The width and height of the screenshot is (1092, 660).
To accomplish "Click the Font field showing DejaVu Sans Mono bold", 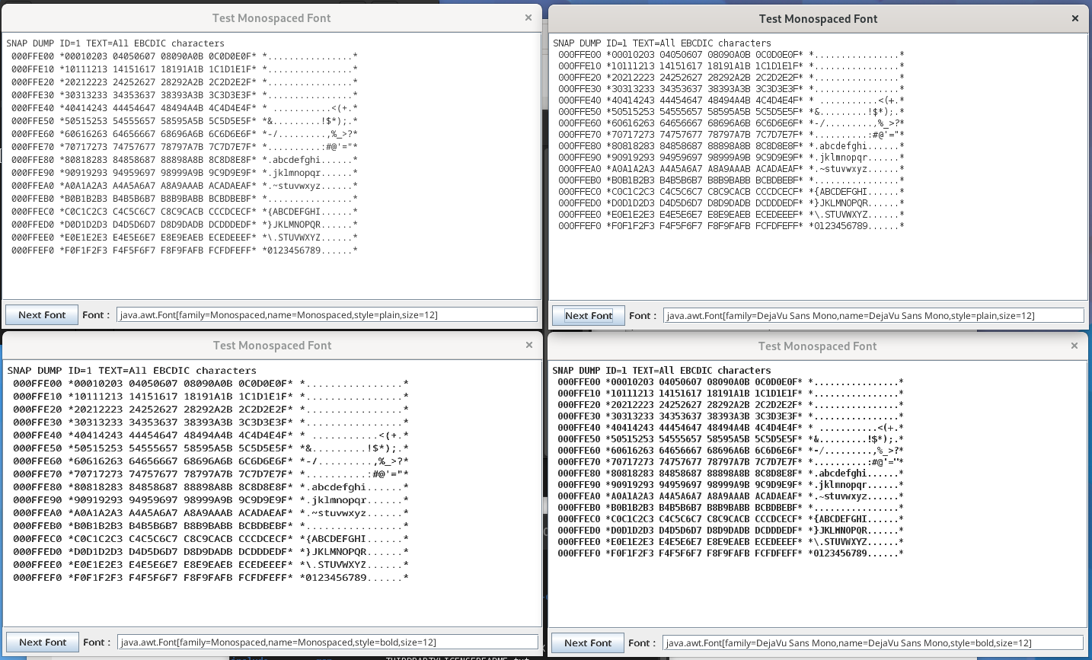I will coord(872,643).
